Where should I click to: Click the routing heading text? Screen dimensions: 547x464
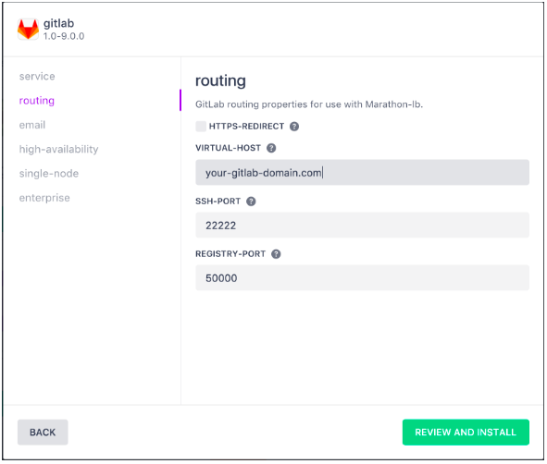coord(220,80)
